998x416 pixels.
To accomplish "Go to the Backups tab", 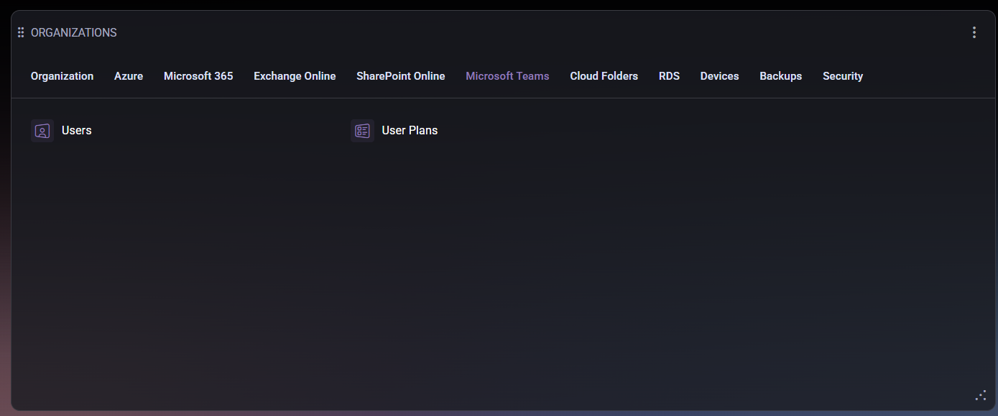I will 780,76.
